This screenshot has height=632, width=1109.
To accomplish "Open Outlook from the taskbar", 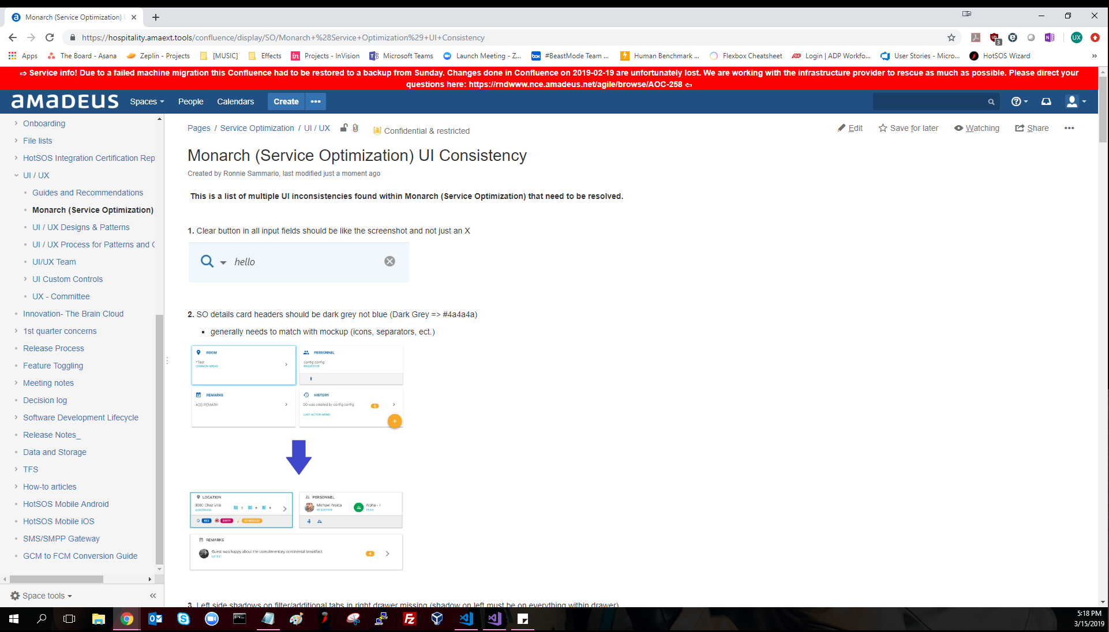I will pos(155,619).
